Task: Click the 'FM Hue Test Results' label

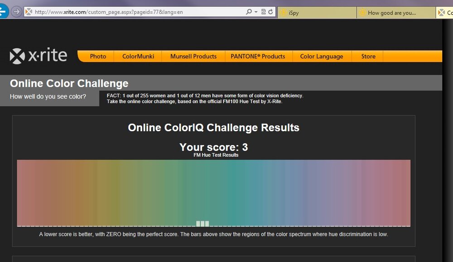Action: pos(216,155)
